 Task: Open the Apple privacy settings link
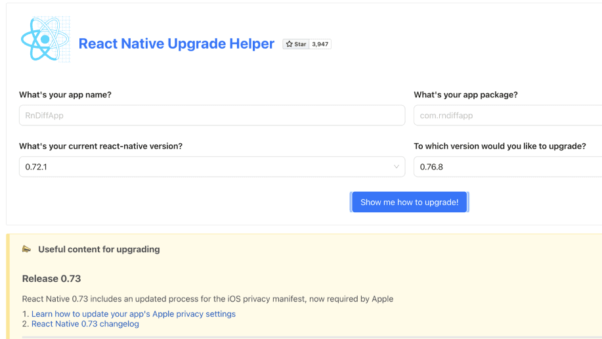[x=133, y=314]
